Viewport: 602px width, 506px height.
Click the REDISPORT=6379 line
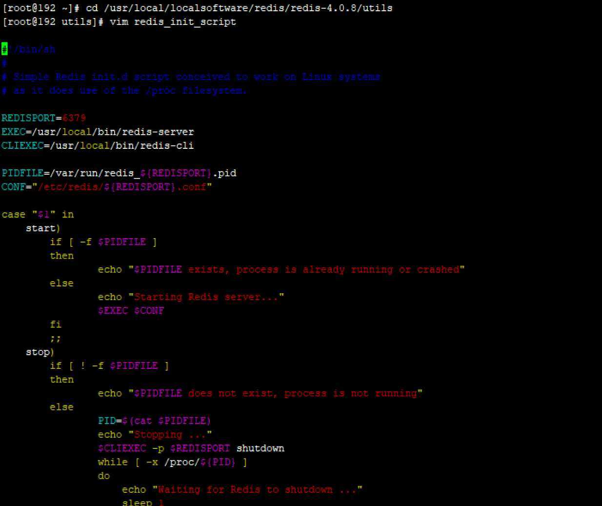(43, 118)
